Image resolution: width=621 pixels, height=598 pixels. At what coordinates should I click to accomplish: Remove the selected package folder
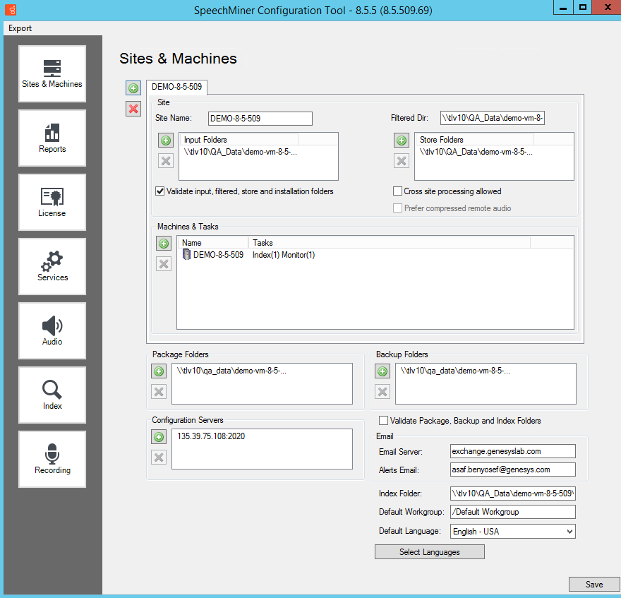(x=159, y=392)
